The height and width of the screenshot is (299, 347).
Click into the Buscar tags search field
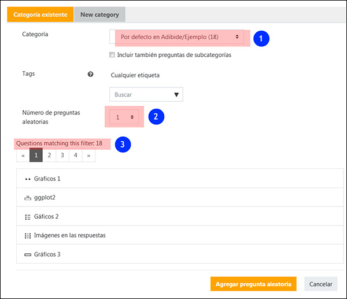tap(139, 95)
